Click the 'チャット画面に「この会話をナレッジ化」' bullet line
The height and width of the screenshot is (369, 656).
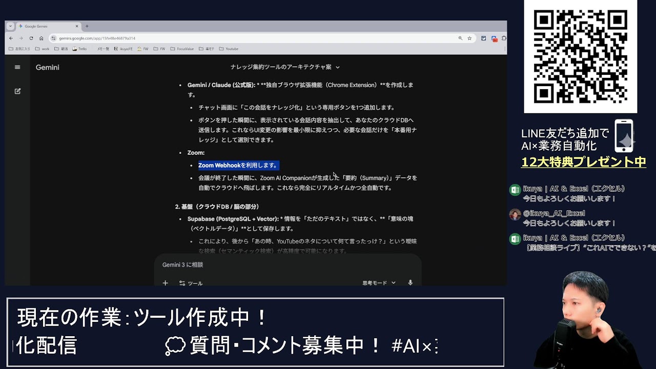297,108
